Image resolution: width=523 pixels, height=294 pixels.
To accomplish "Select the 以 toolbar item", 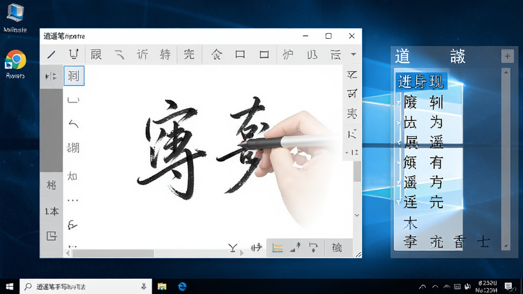I will (x=312, y=54).
